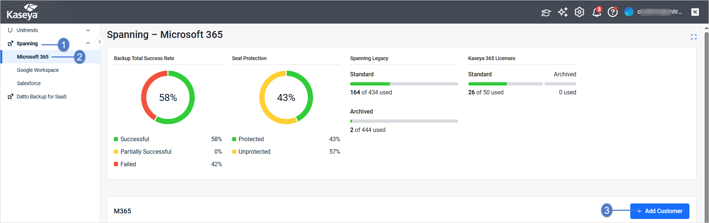Screen dimensions: 709x223
Task: Open the notifications bell
Action: (x=596, y=13)
